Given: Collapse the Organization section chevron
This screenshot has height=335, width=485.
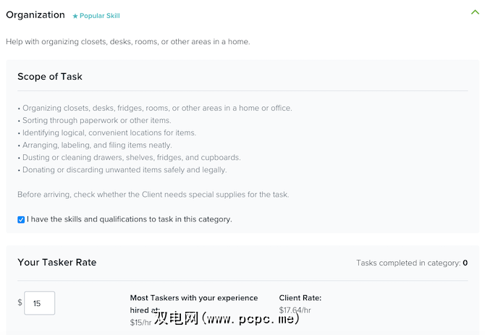Looking at the screenshot, I should [475, 12].
